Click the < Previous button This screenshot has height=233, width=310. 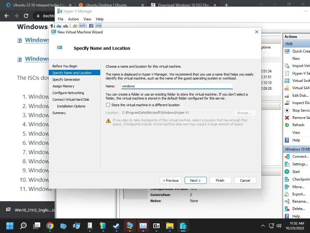[x=171, y=181]
